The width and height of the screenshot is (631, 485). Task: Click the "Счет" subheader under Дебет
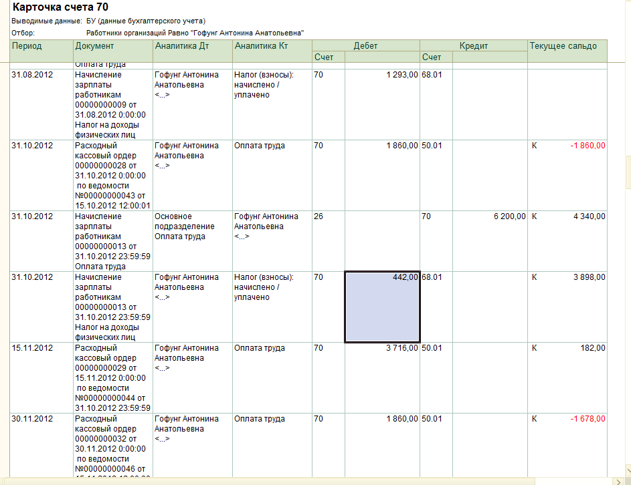[x=329, y=57]
